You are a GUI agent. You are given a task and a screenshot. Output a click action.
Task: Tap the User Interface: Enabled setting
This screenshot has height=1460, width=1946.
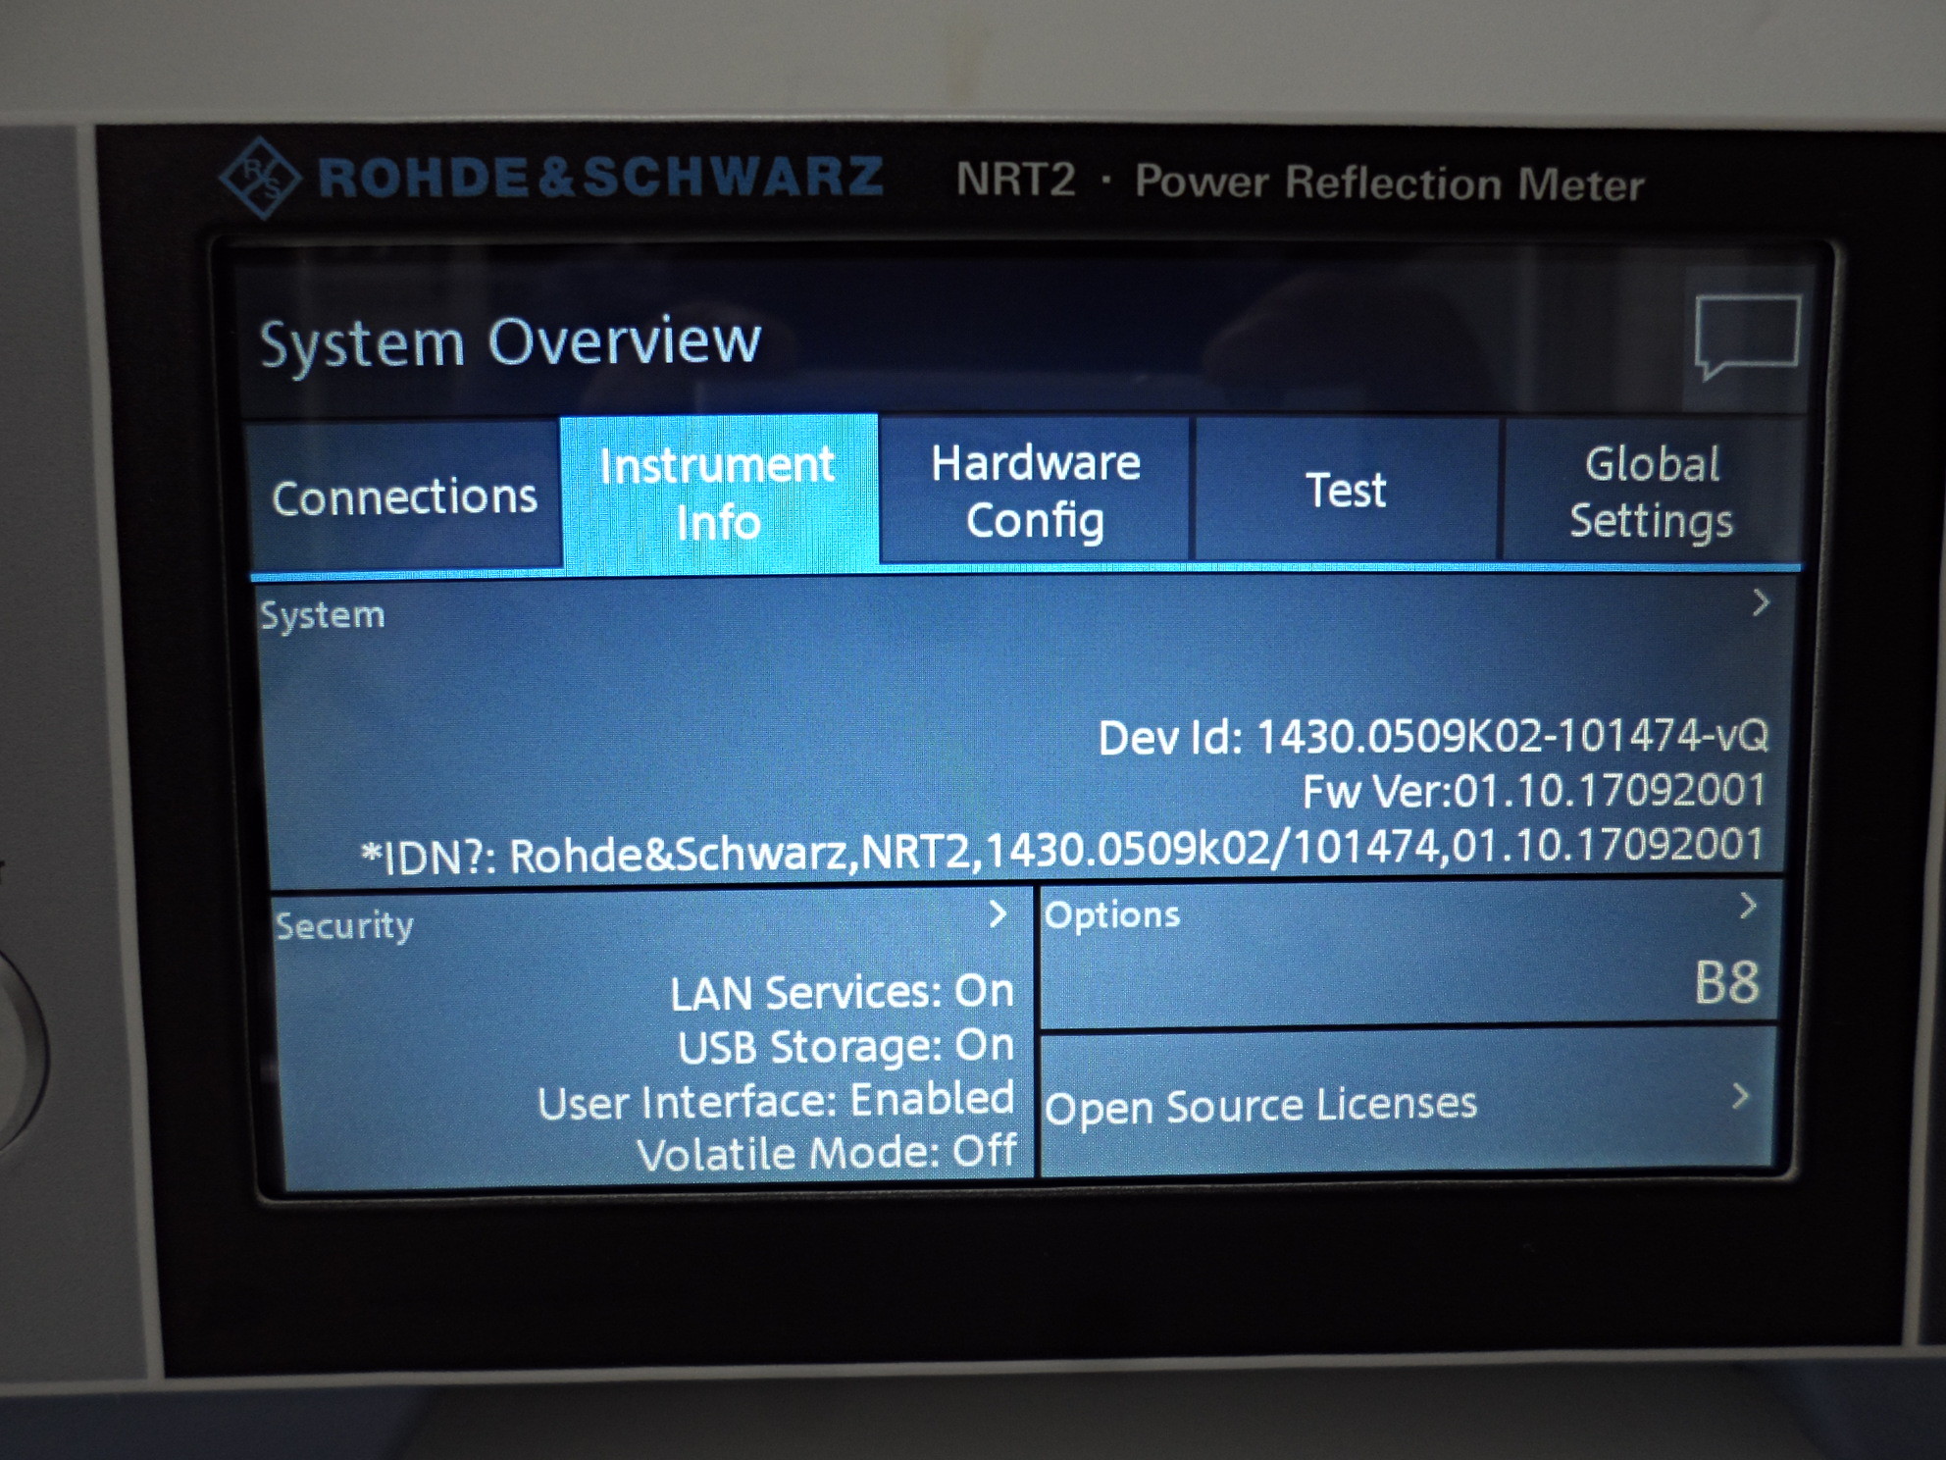775,1101
